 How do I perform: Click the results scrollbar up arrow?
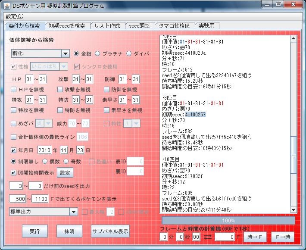click(294, 39)
